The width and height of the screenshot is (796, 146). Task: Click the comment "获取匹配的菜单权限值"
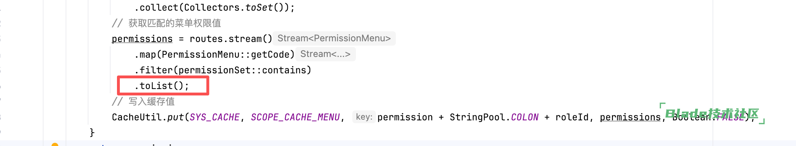point(174,23)
